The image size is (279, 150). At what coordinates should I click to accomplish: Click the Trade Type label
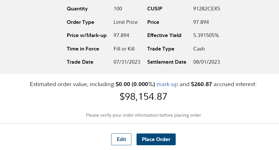(160, 49)
